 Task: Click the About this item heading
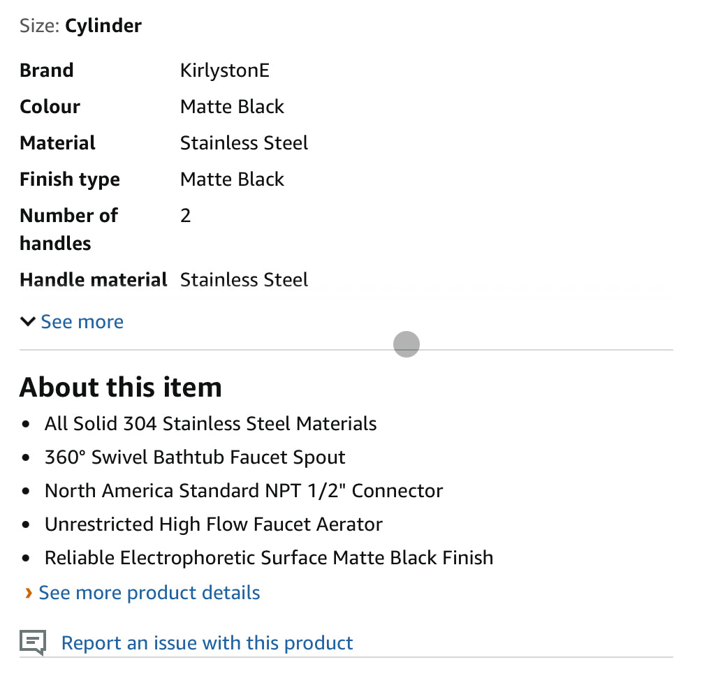coord(121,387)
